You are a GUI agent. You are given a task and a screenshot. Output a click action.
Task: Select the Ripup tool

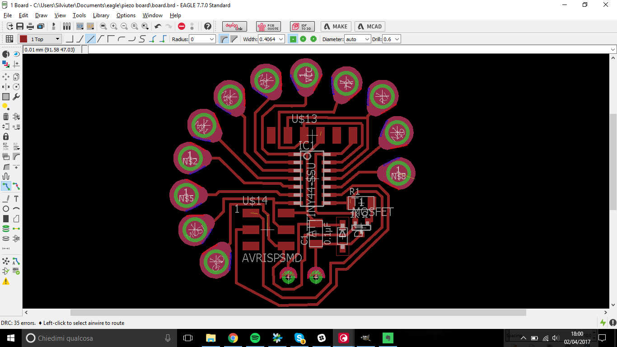(16, 186)
